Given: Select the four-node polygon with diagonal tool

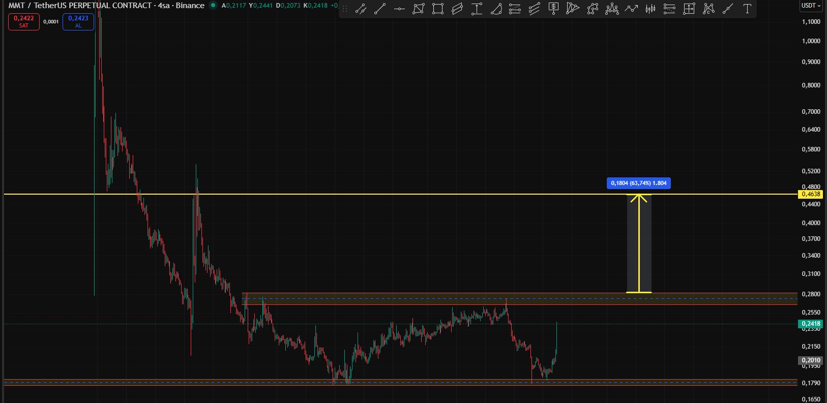Looking at the screenshot, I should (418, 9).
